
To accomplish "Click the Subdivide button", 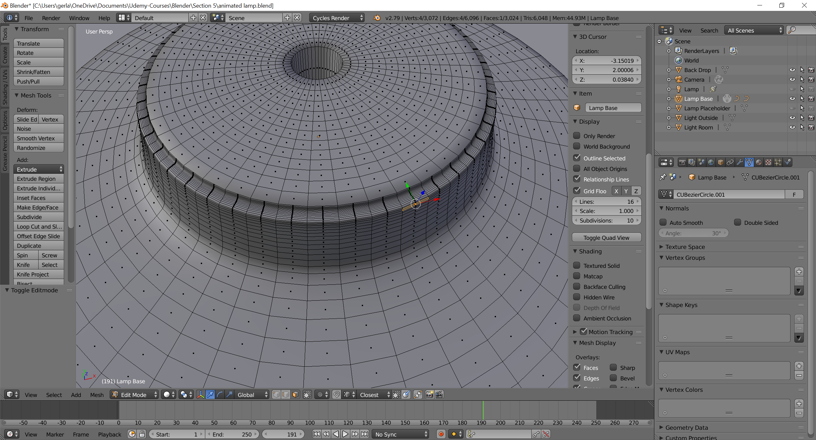I will click(39, 217).
